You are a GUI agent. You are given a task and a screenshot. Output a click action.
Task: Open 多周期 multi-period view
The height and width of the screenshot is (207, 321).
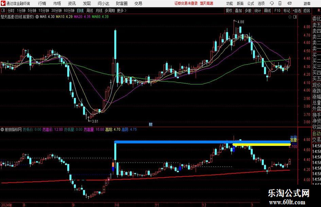(110, 11)
